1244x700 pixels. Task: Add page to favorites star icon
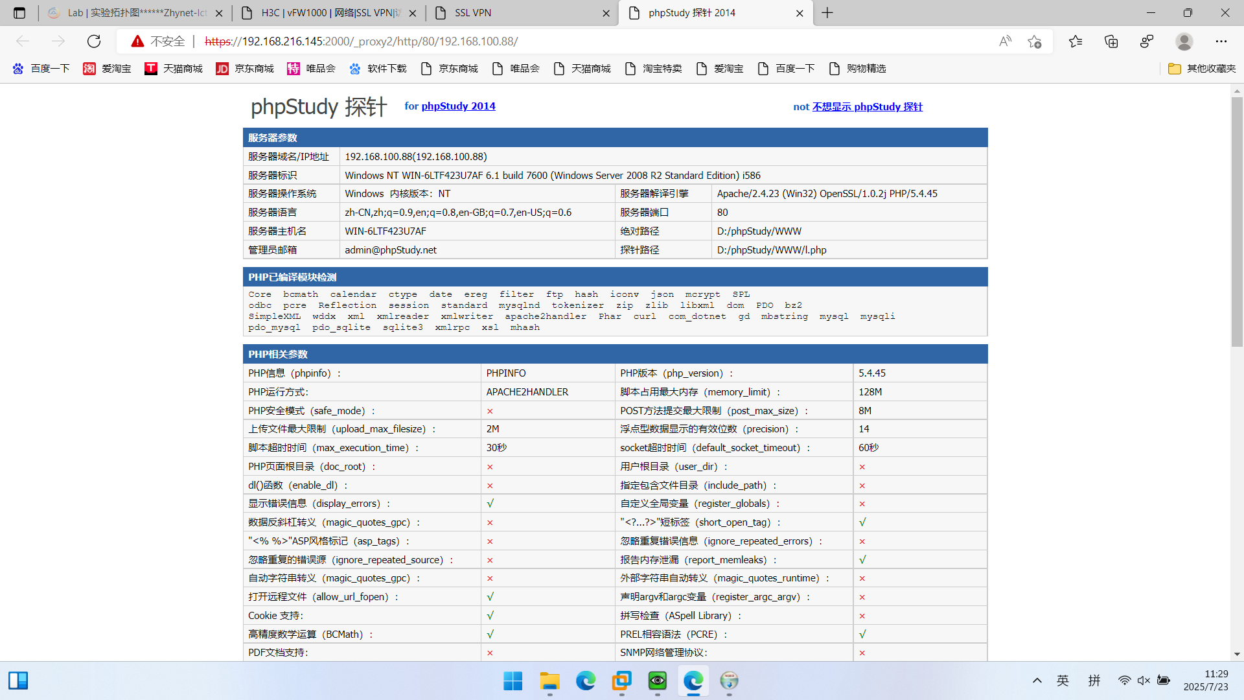click(1035, 41)
